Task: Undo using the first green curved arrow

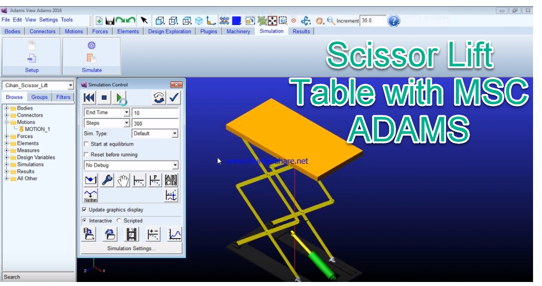Action: point(120,21)
